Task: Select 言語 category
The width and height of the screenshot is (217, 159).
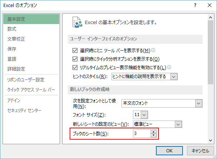Action: [x=31, y=59]
